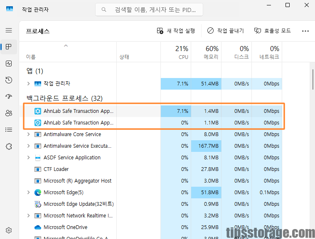This screenshot has height=239, width=315.
Task: Click the ASDF Service Application icon
Action: pos(38,158)
